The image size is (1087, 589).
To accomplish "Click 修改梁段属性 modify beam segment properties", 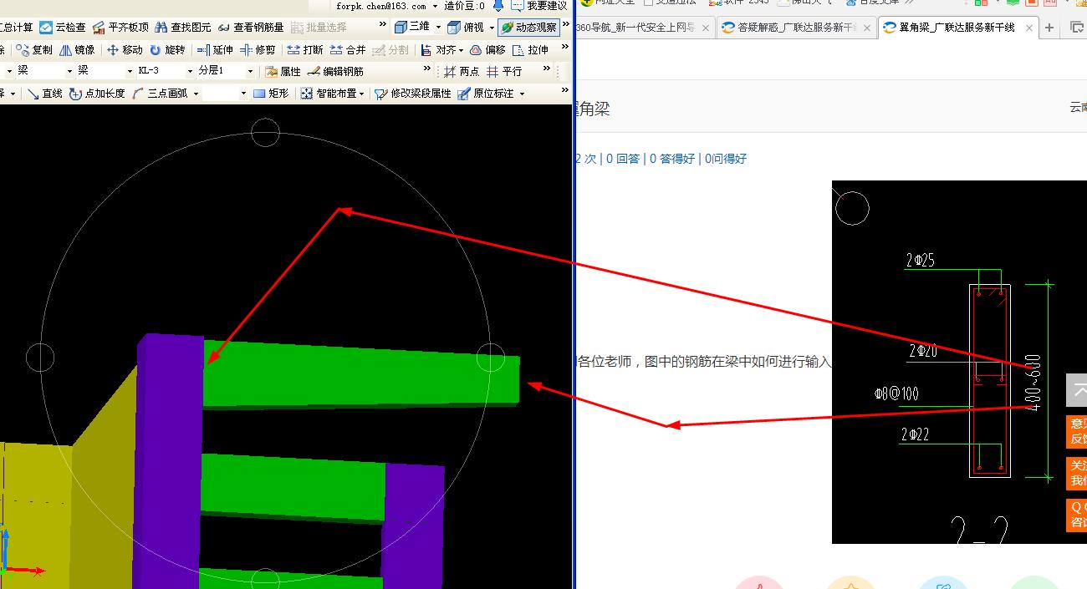I will (413, 94).
